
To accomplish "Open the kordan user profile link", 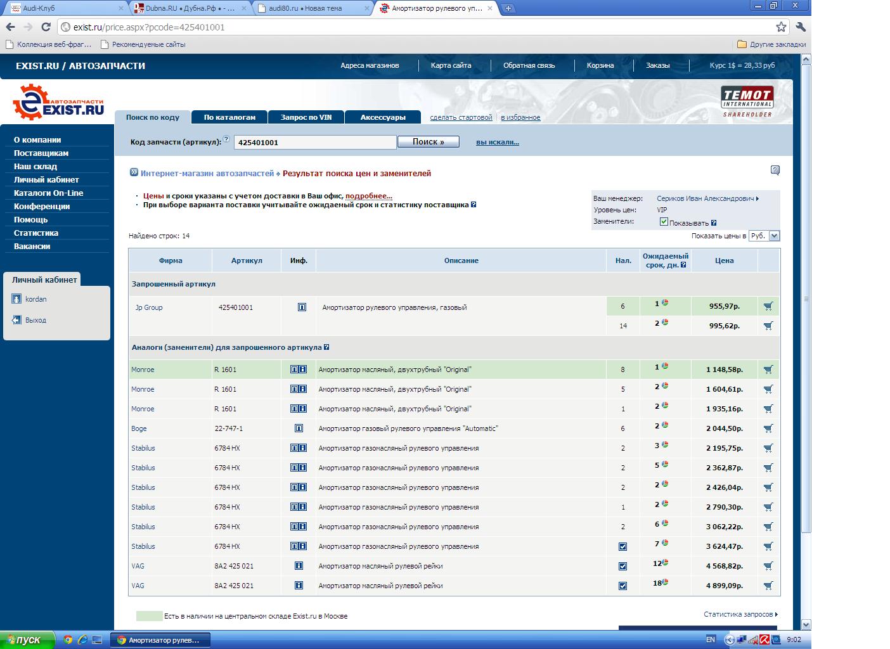I will pos(35,299).
